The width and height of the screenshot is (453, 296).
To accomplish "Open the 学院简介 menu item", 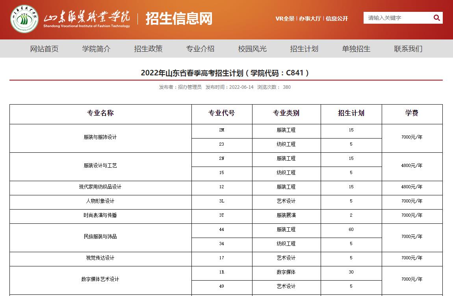I will coord(96,49).
